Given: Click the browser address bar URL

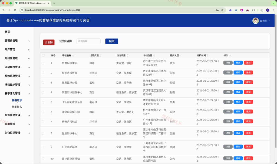Looking at the screenshot, I should pyautogui.click(x=52, y=10).
